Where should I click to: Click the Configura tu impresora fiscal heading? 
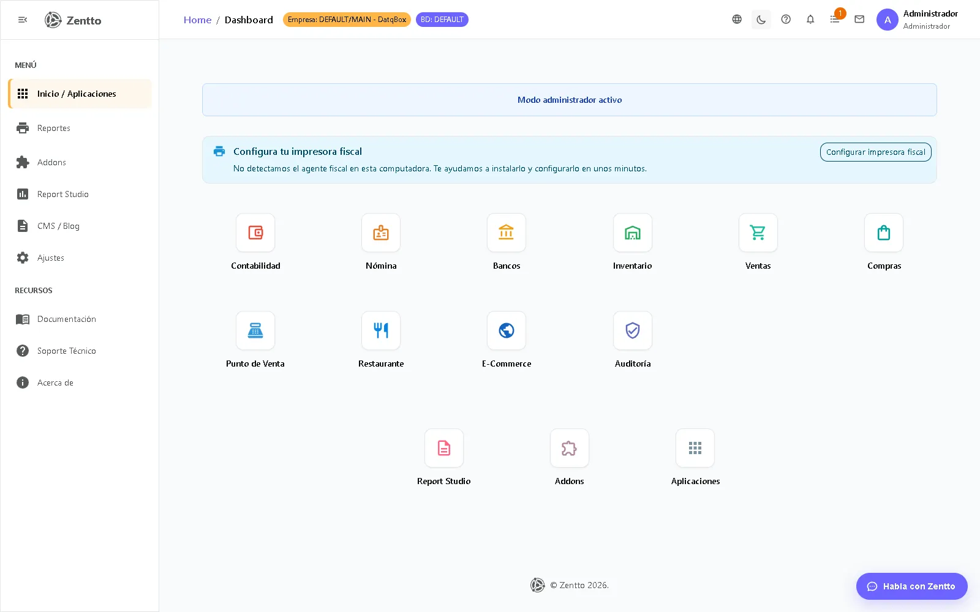point(298,151)
